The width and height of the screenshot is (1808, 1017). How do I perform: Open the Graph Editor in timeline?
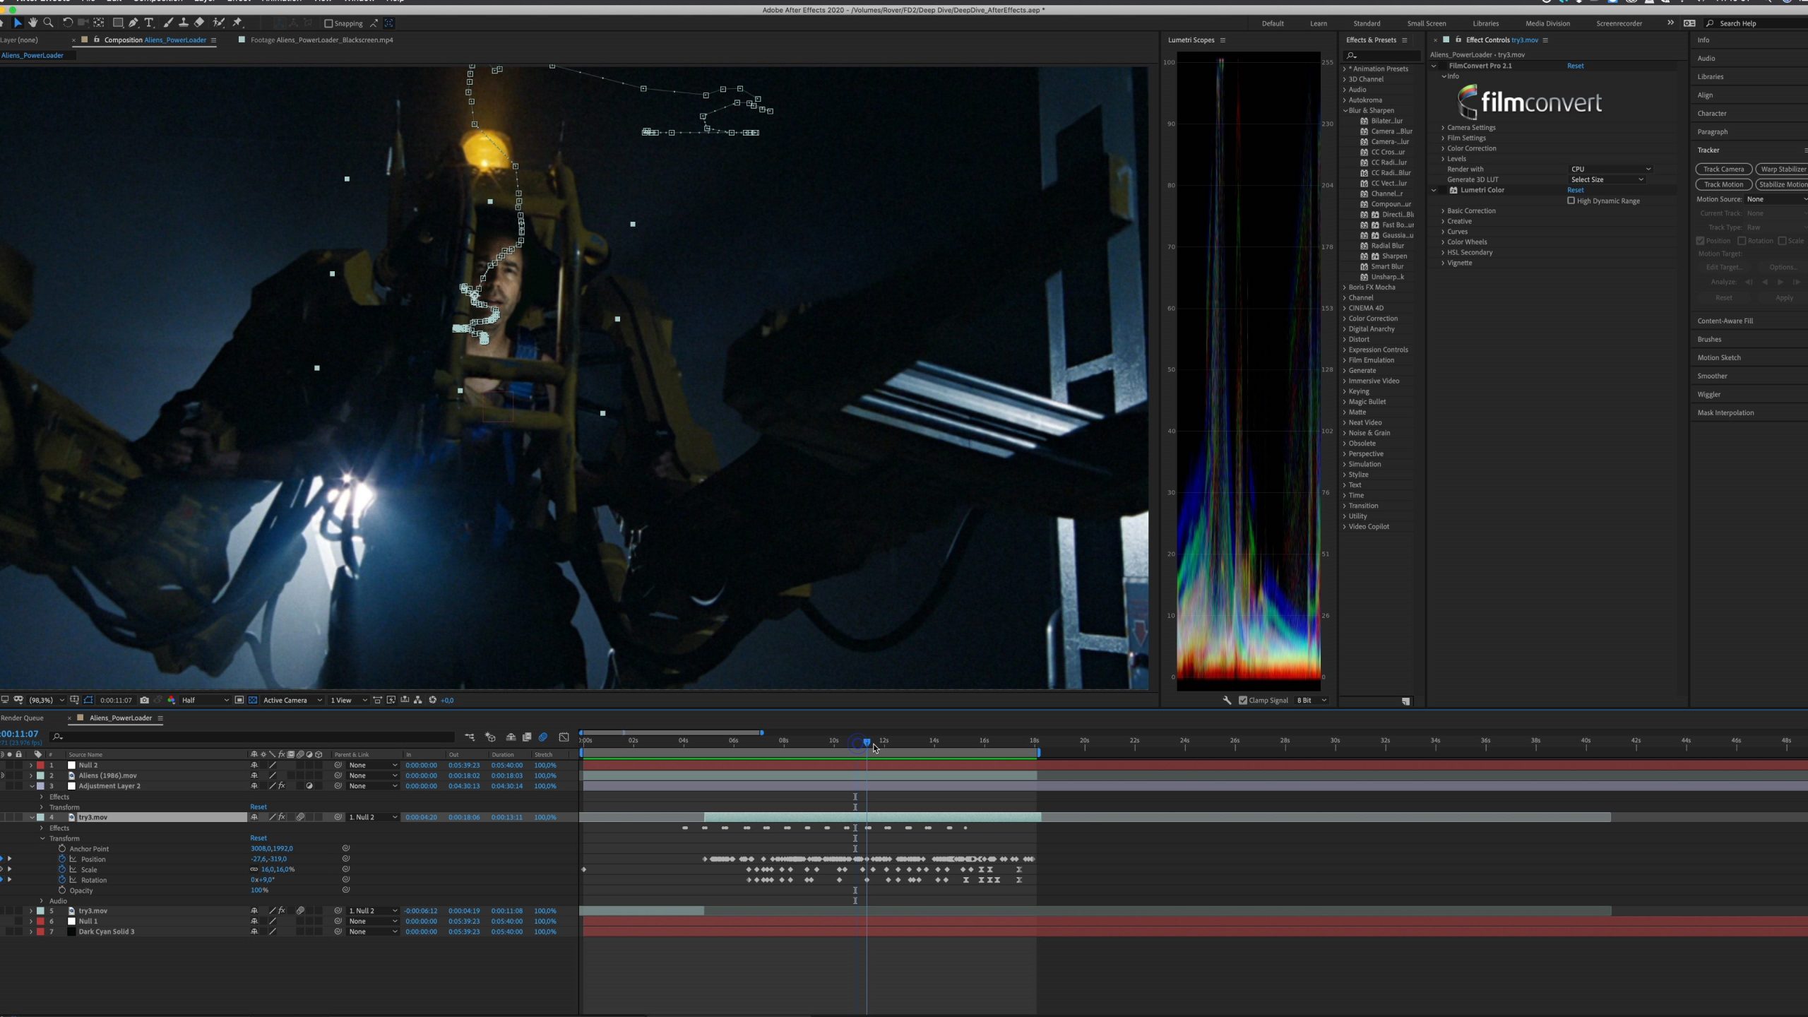tap(564, 737)
